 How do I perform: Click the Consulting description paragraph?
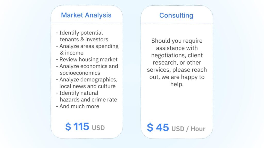[x=177, y=62]
